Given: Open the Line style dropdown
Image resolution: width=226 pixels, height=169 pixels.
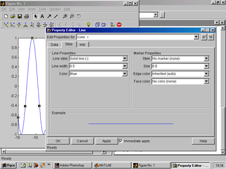Looking at the screenshot, I should point(125,59).
